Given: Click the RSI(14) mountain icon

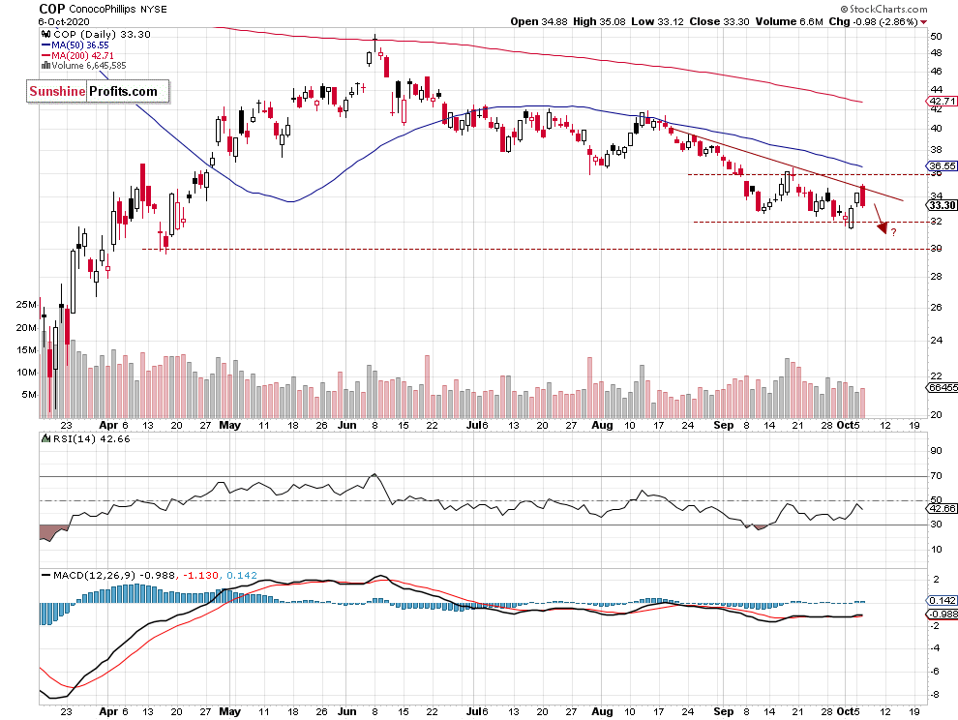Looking at the screenshot, I should tap(45, 438).
